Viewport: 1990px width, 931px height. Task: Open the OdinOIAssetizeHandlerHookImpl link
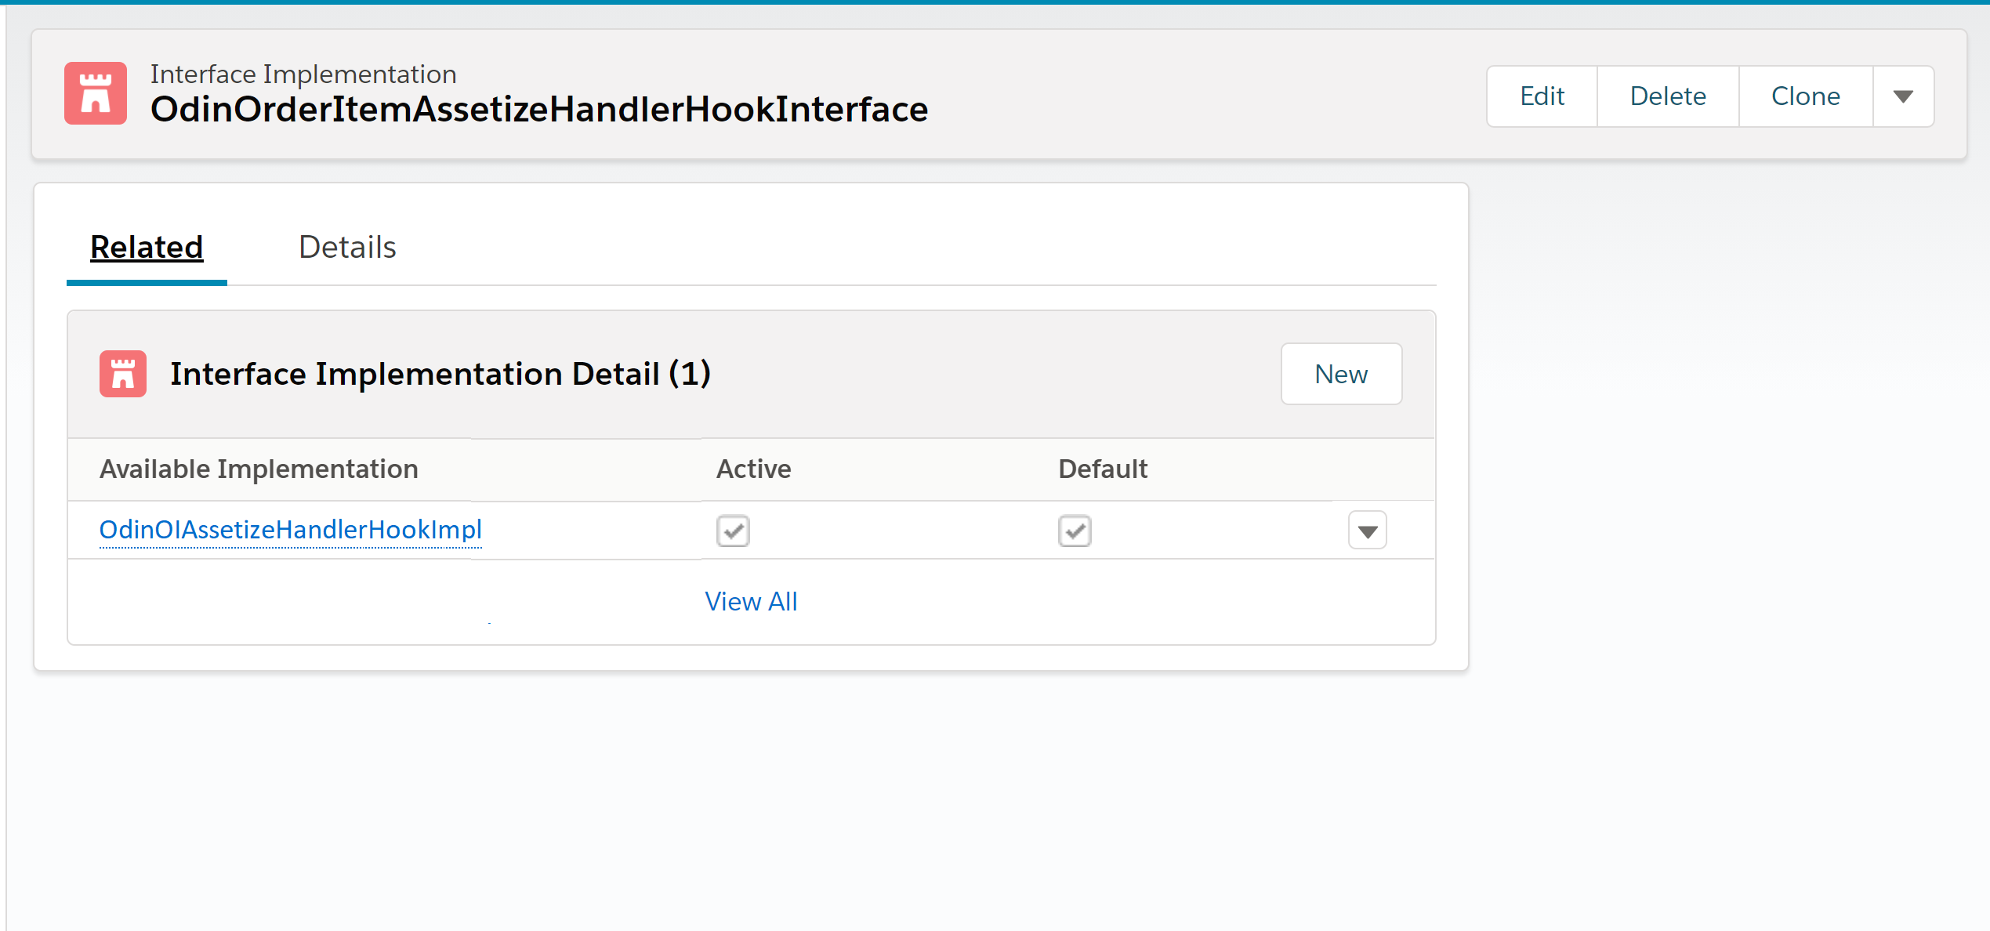(x=291, y=530)
